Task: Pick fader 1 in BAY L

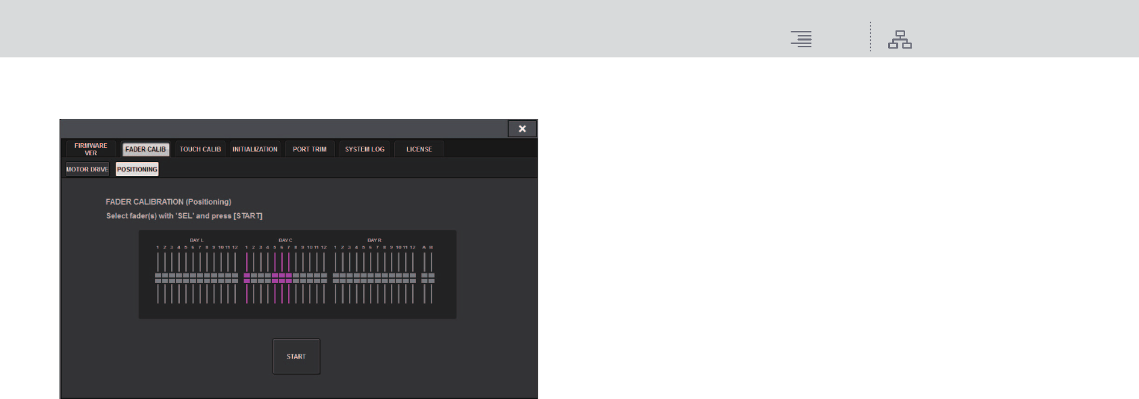Action: [158, 277]
